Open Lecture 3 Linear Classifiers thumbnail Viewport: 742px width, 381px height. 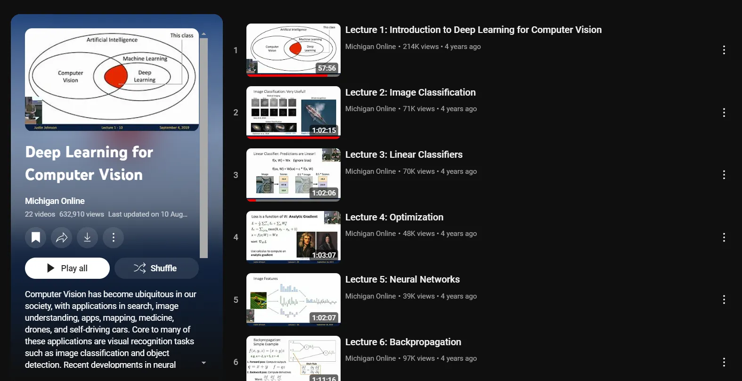[293, 175]
